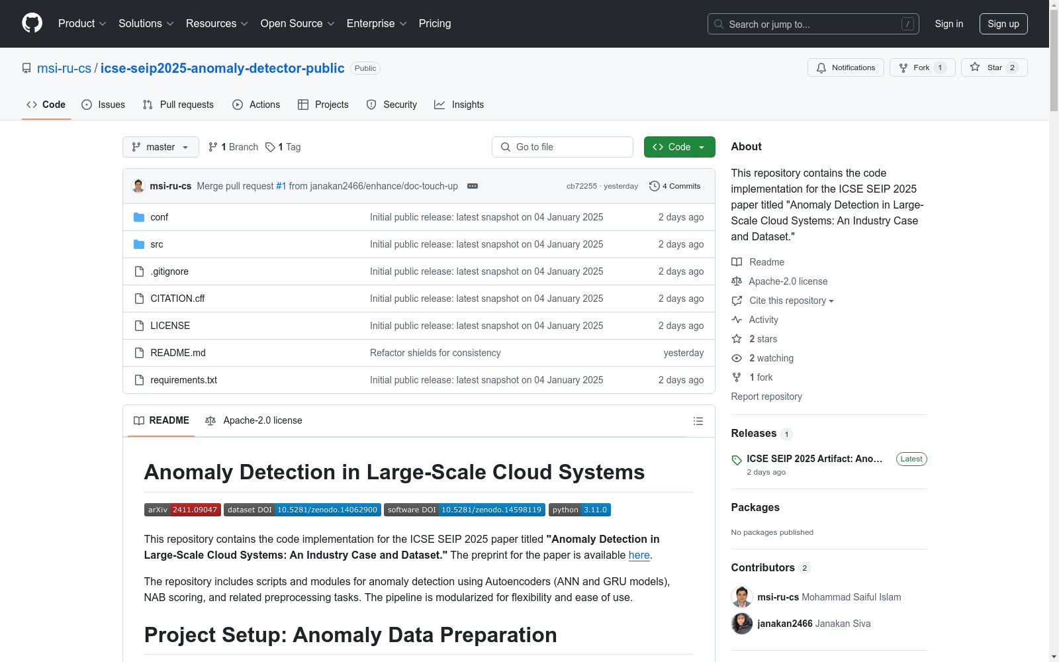This screenshot has height=662, width=1059.
Task: Click msi-ru-cs avatar in commit bar
Action: (138, 186)
